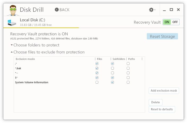Expand Choose folders to protect section

[x=35, y=45]
